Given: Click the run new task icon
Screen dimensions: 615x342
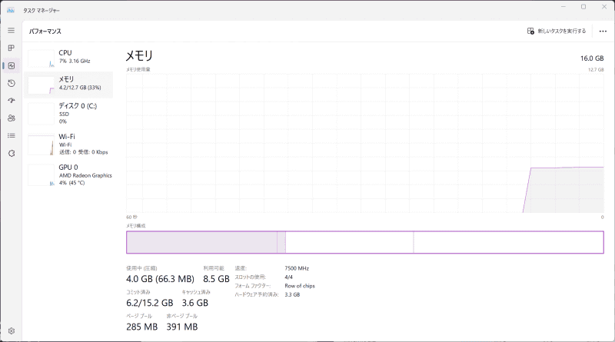Looking at the screenshot, I should [530, 31].
